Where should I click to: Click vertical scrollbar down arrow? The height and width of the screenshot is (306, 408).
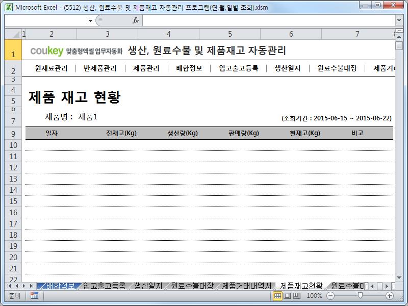[x=399, y=278]
